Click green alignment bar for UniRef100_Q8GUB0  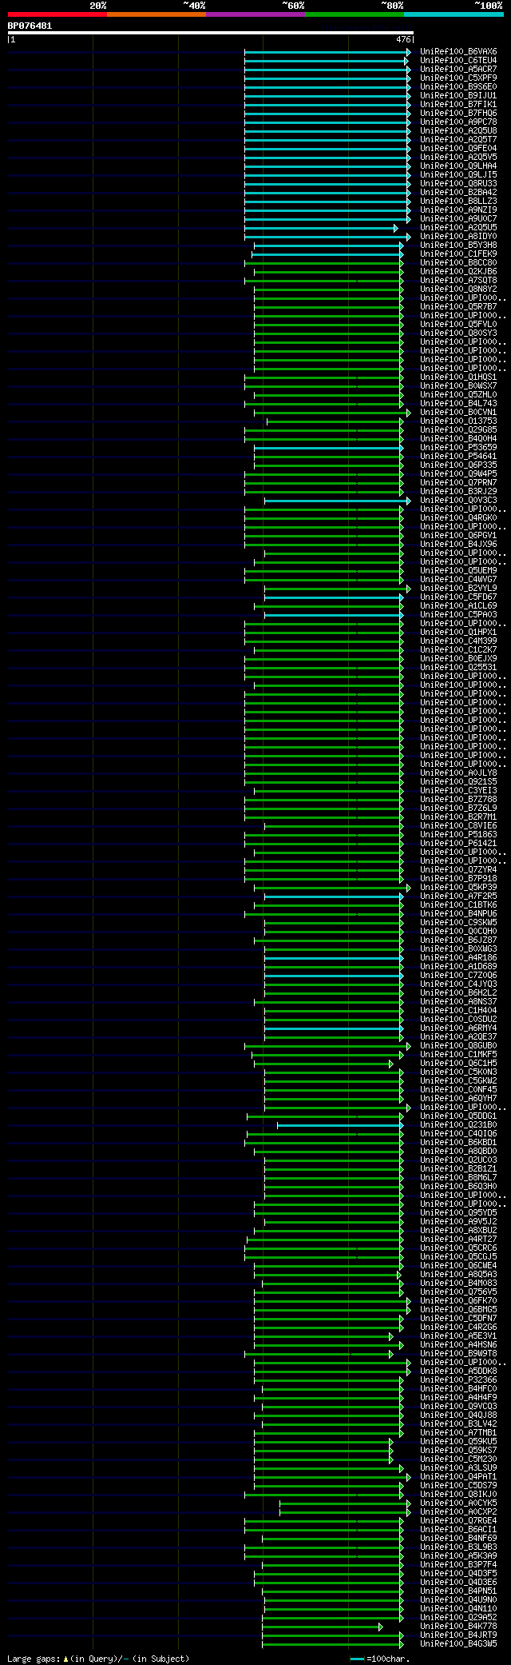pos(327,1046)
